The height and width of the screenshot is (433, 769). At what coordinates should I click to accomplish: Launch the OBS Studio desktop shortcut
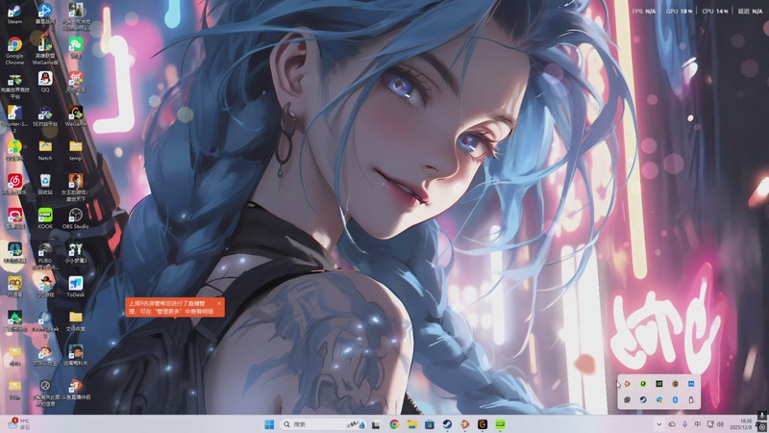pyautogui.click(x=76, y=218)
